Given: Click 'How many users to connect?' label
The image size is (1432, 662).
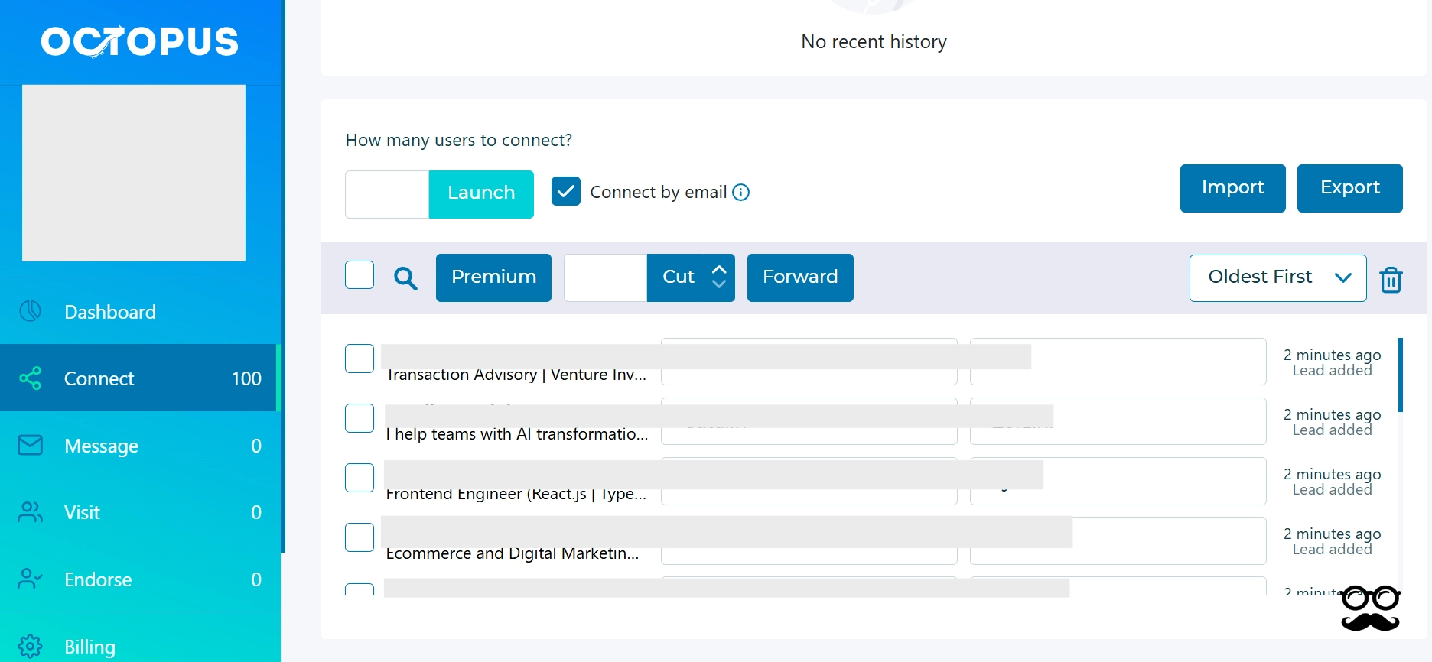Looking at the screenshot, I should coord(458,141).
